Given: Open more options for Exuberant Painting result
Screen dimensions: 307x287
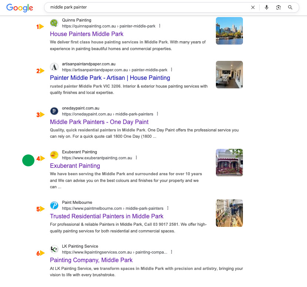Looking at the screenshot, I should point(136,158).
